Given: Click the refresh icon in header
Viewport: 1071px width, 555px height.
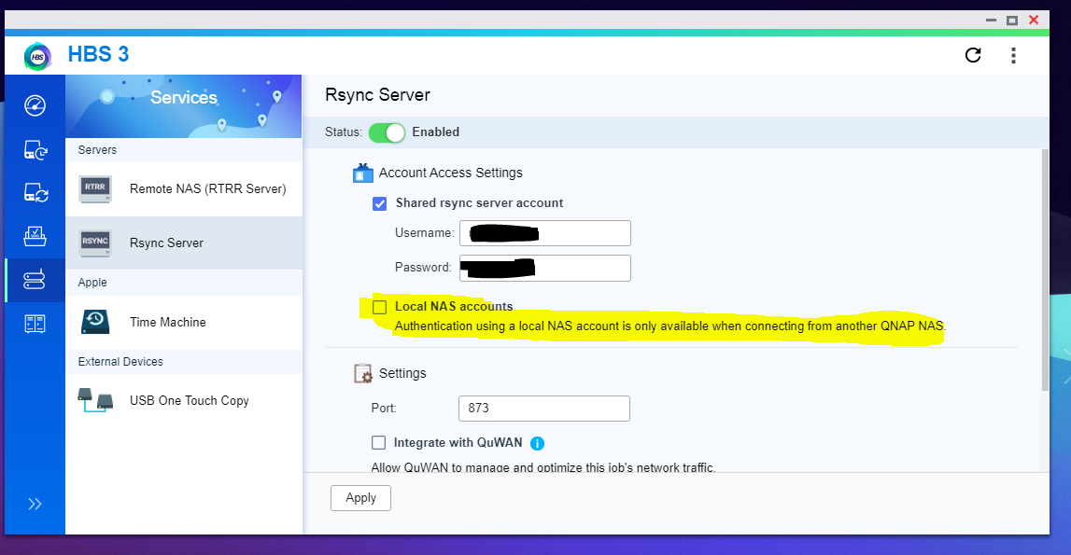Looking at the screenshot, I should tap(973, 55).
